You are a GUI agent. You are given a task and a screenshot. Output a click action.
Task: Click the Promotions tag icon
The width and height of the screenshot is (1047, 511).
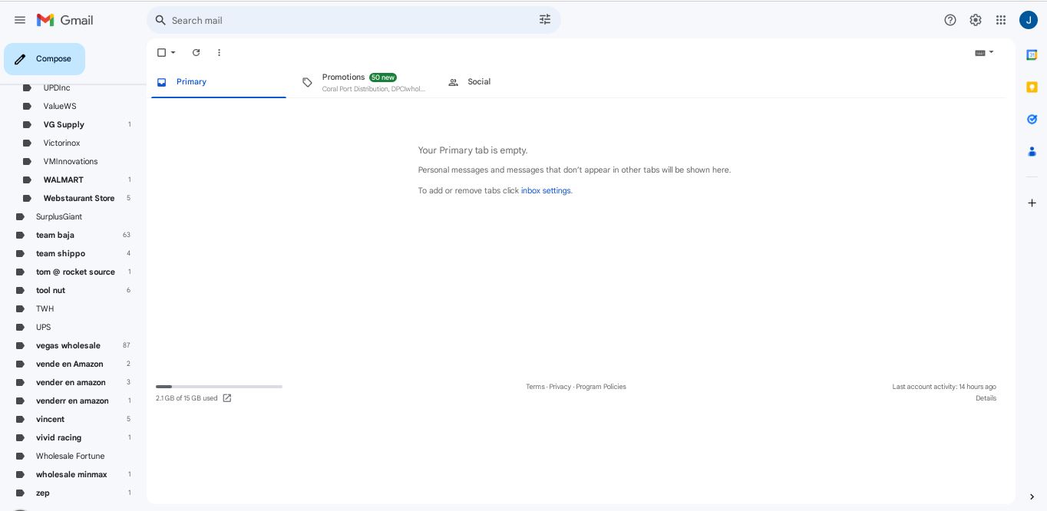(307, 82)
